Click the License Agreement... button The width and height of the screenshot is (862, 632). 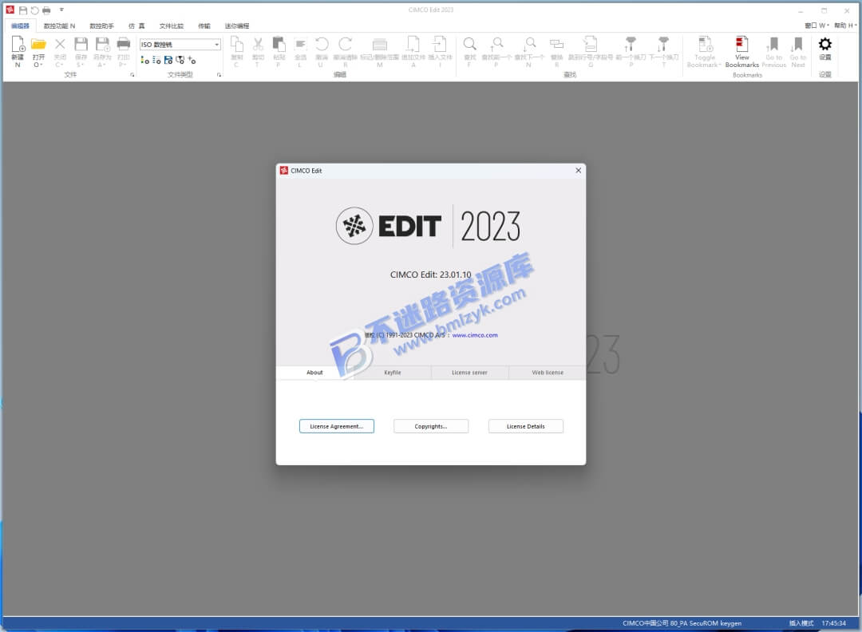coord(337,426)
